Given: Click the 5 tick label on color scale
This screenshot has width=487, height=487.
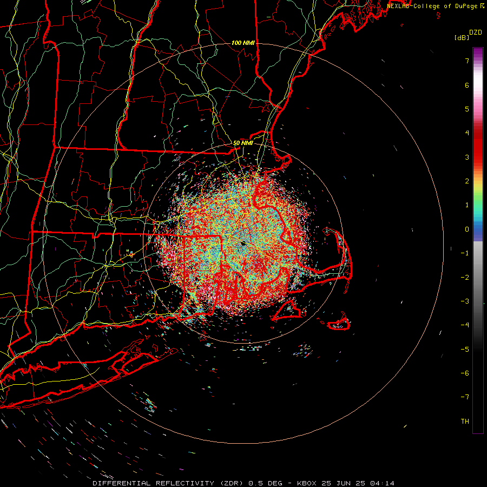Looking at the screenshot, I should [467, 109].
